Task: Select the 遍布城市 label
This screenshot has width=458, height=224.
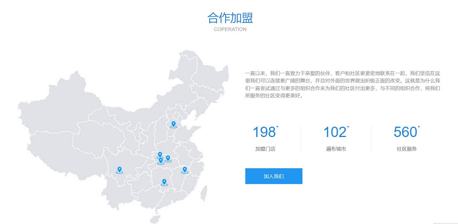Action: click(x=336, y=149)
